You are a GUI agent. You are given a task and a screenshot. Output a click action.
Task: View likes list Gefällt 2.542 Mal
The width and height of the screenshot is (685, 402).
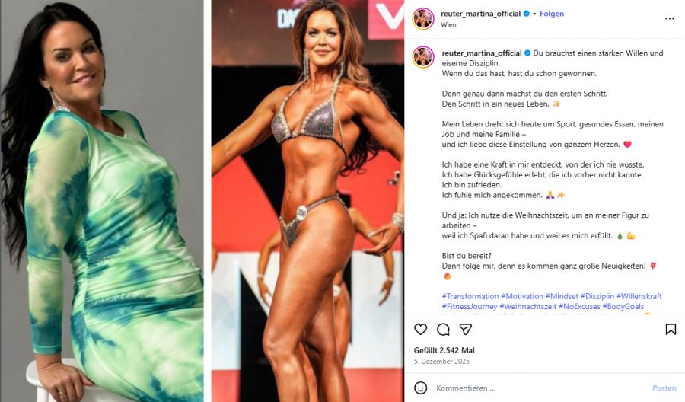444,350
